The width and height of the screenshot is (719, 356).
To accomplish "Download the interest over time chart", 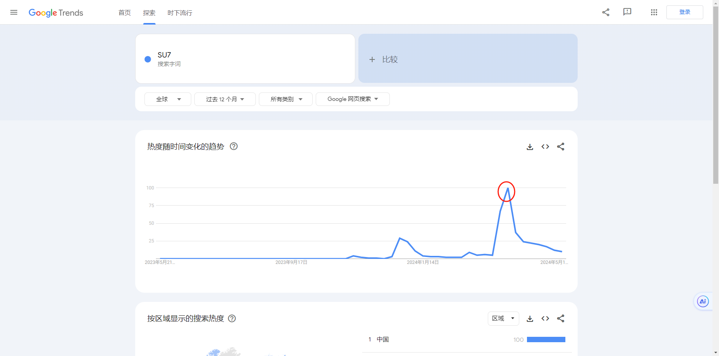I will 530,147.
